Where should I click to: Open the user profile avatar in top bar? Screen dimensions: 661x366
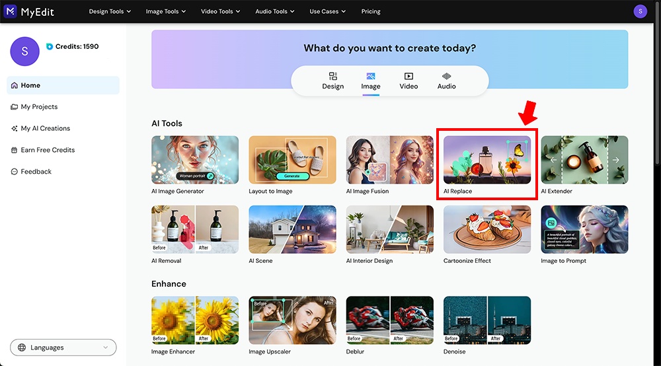point(640,11)
